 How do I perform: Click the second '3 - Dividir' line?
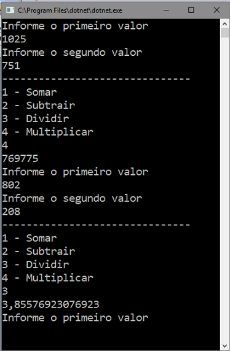(x=36, y=264)
